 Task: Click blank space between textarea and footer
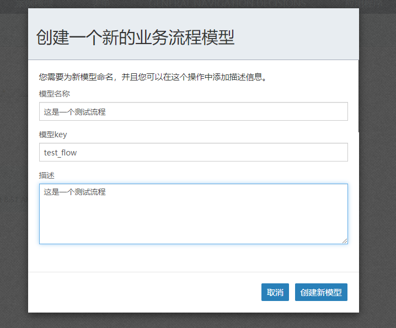pyautogui.click(x=193, y=257)
